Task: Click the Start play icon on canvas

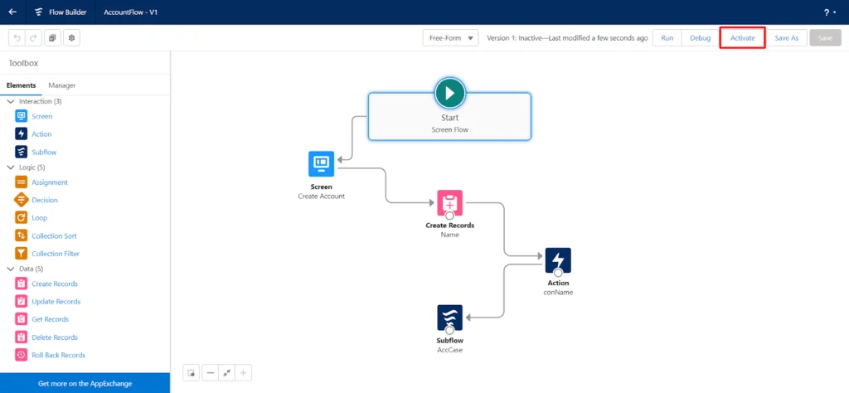Action: coord(449,93)
